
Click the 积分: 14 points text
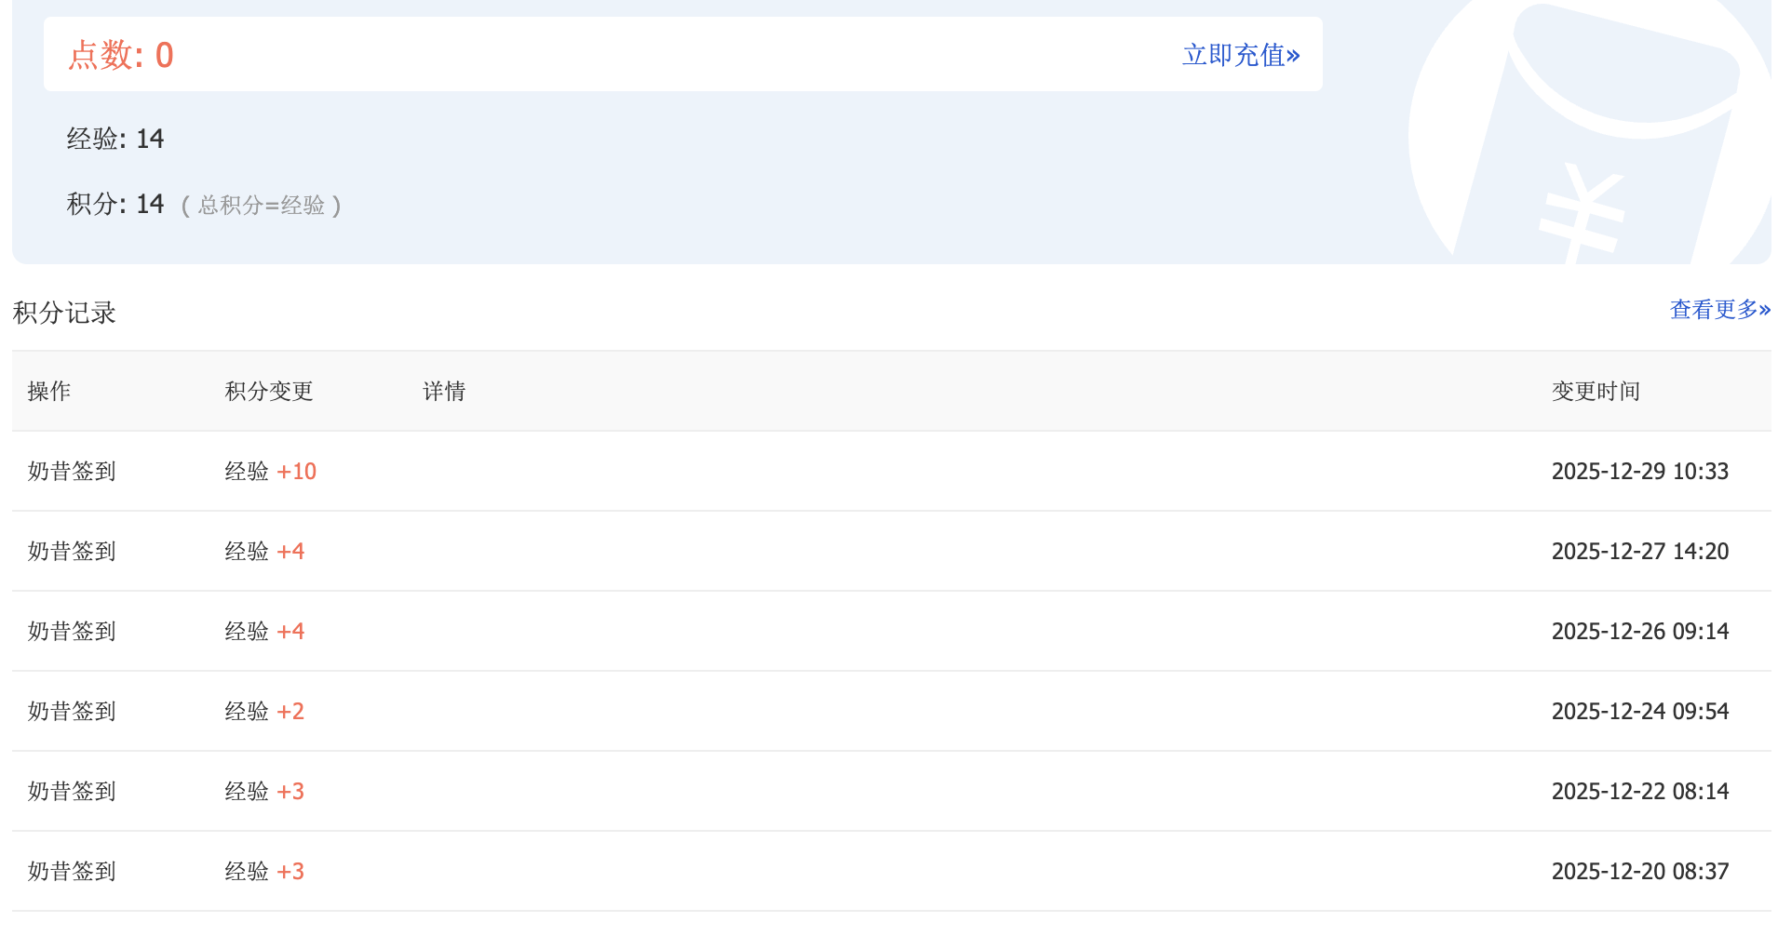coord(115,204)
